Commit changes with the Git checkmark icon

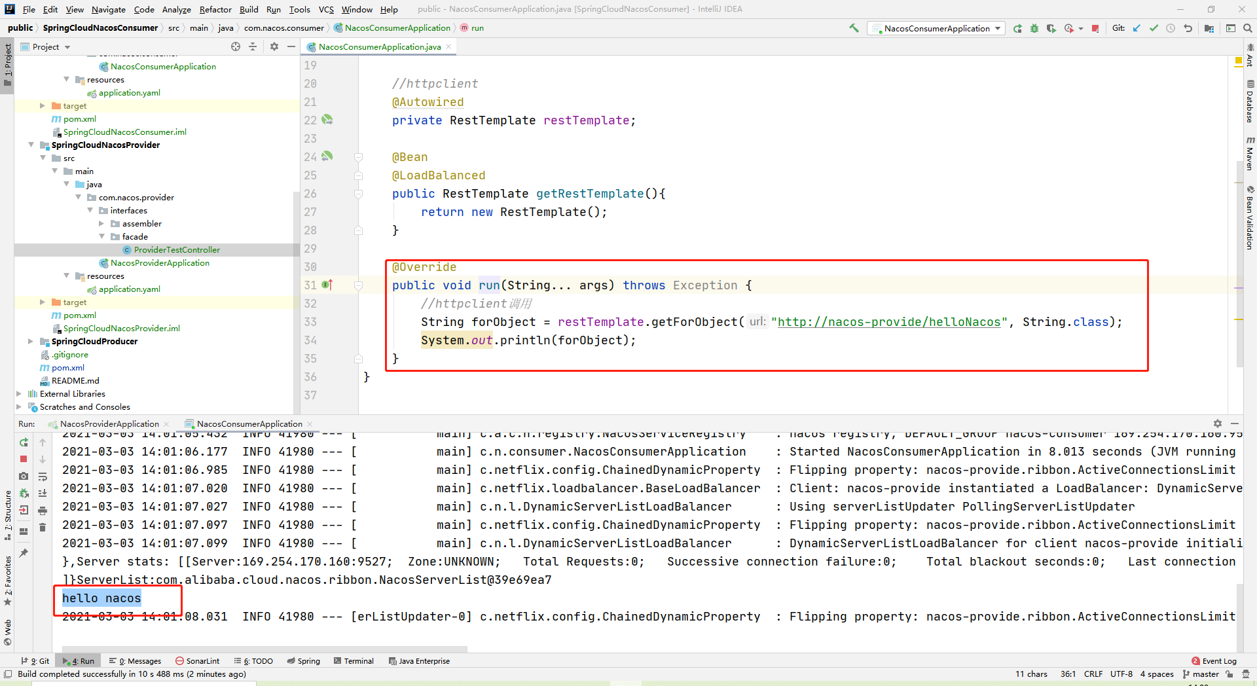pos(1154,28)
